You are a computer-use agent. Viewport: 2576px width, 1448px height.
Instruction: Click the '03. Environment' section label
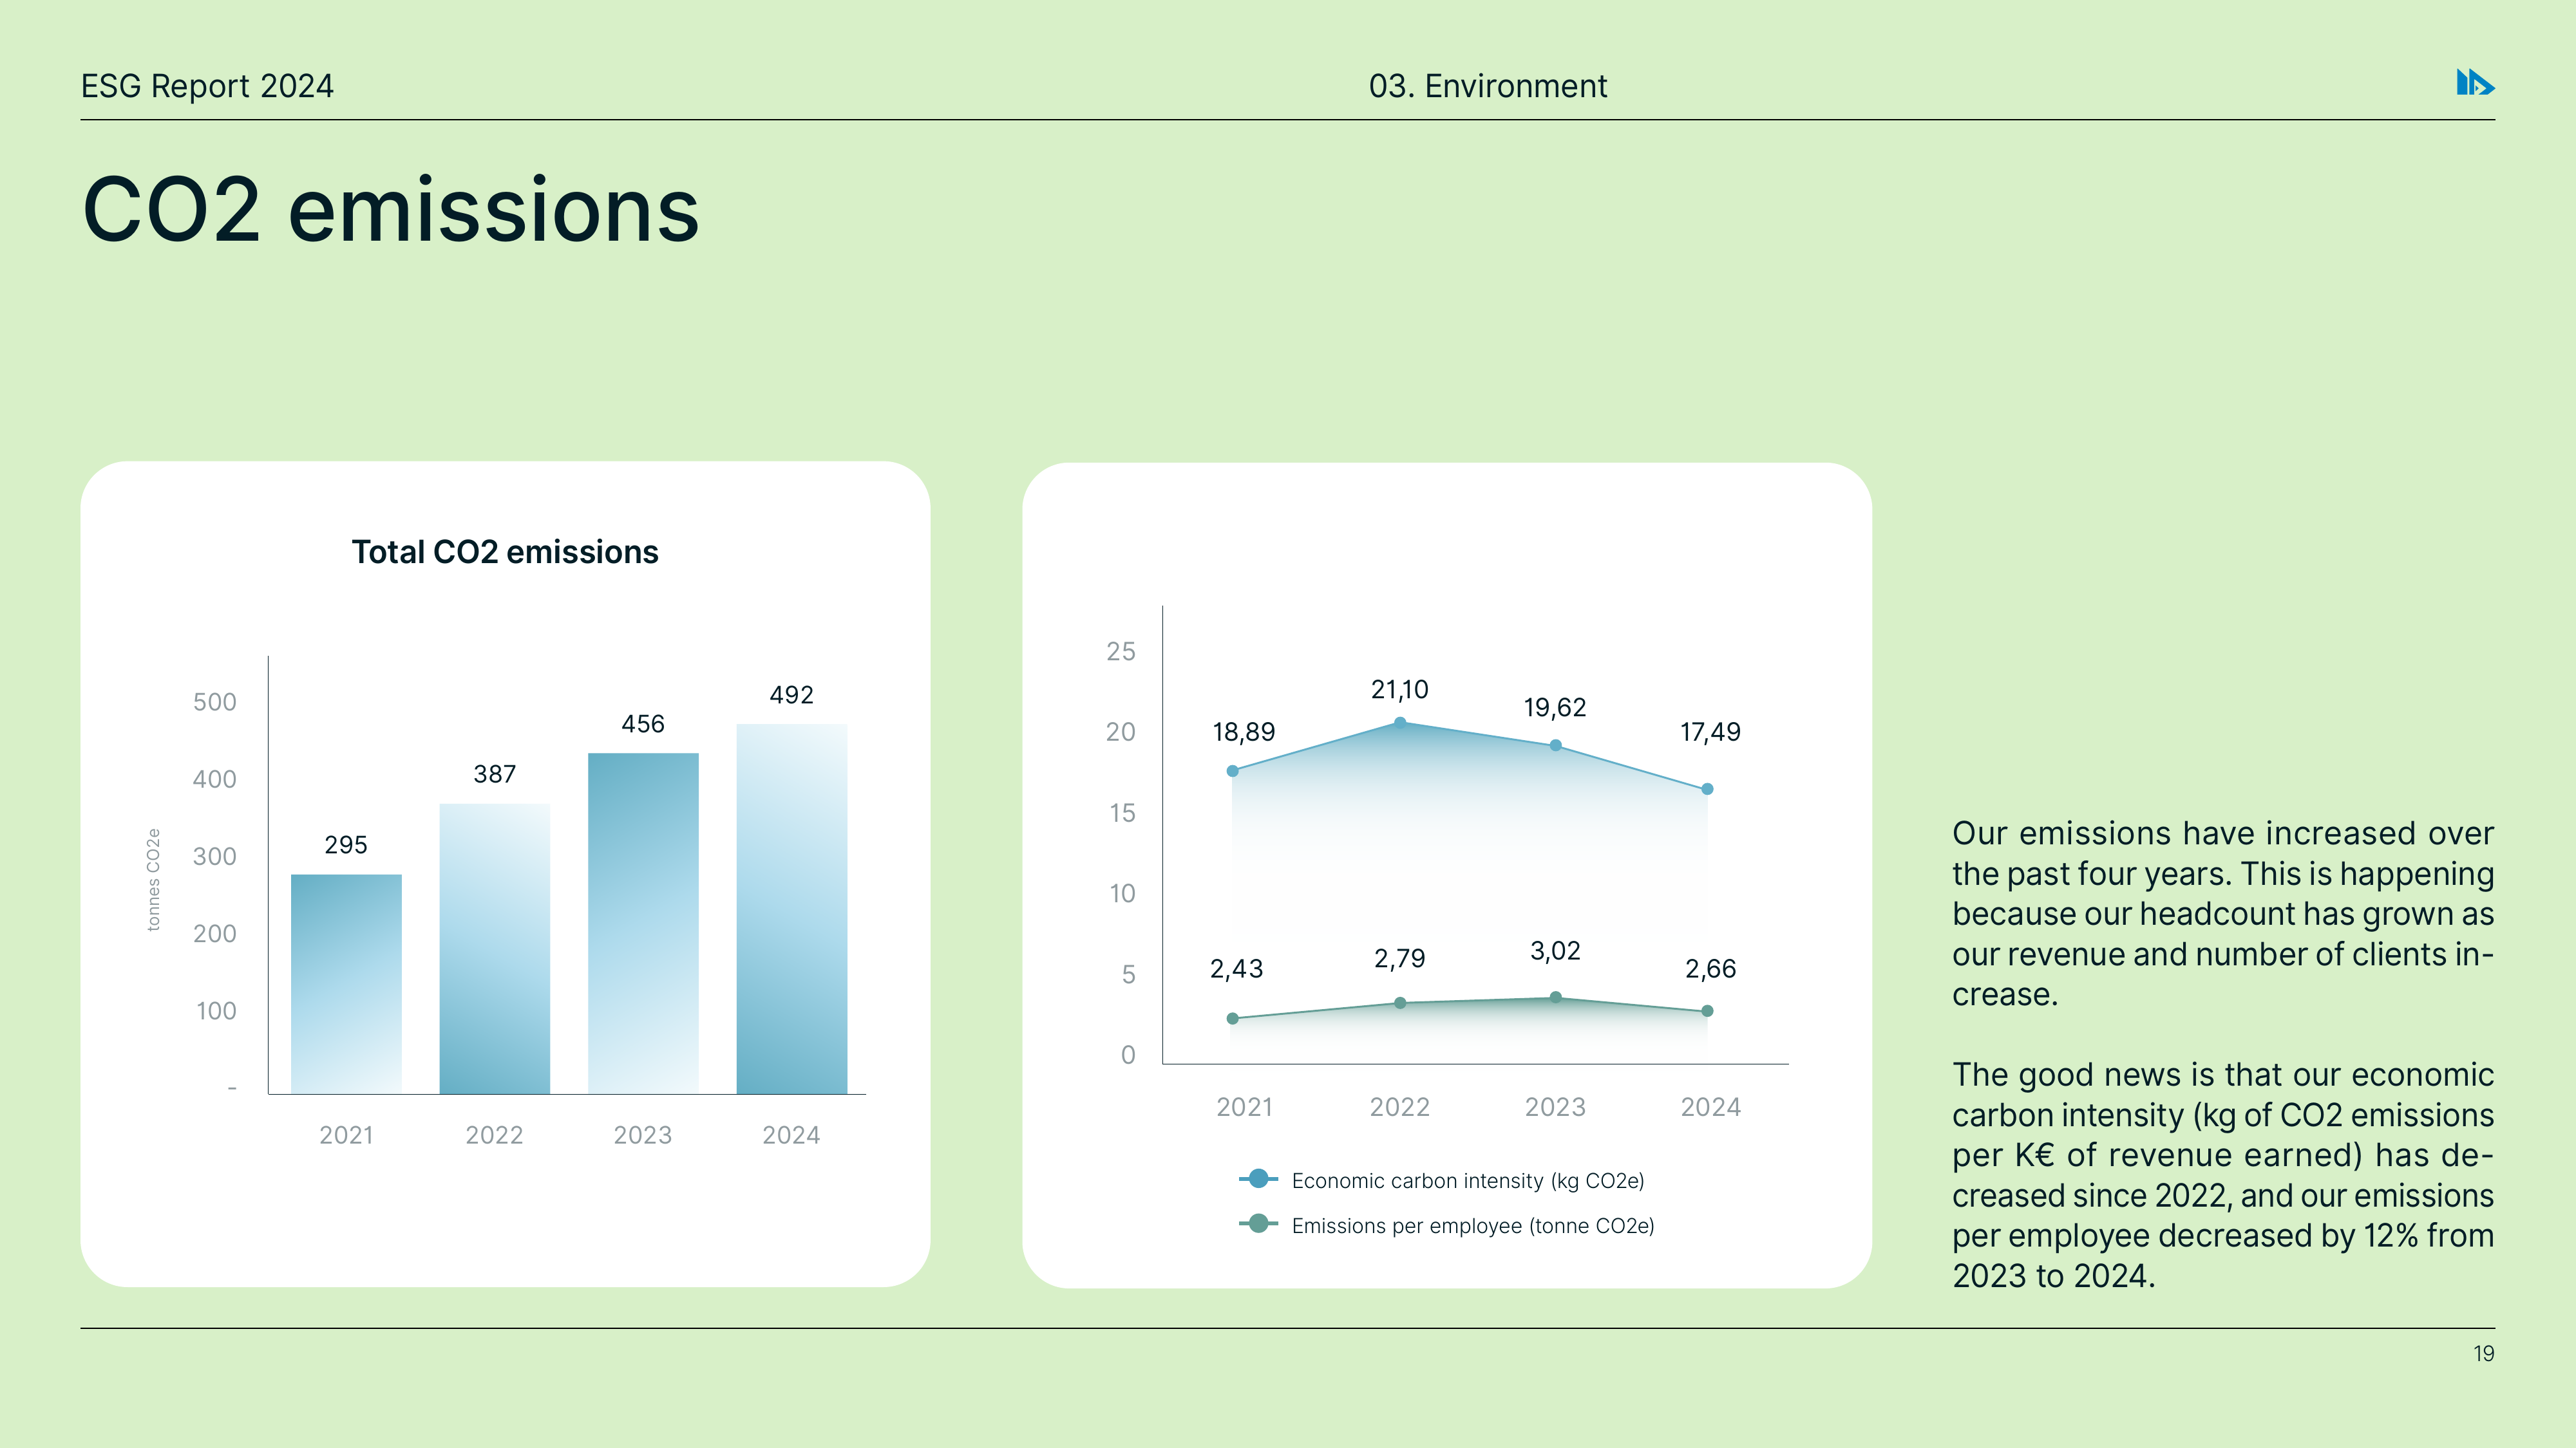[x=1487, y=86]
